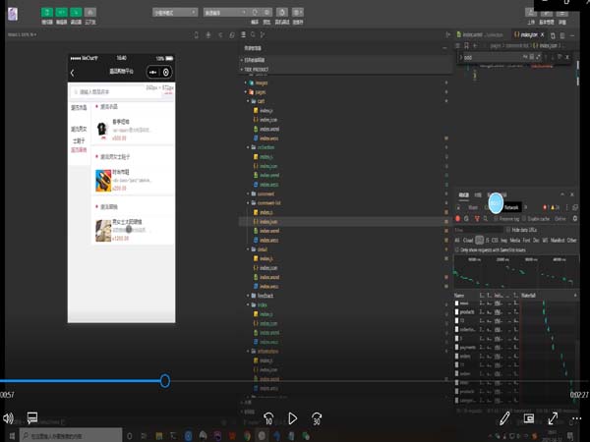Click the back arrow in the simulator header
Screen dimensions: 590x442
[73, 73]
